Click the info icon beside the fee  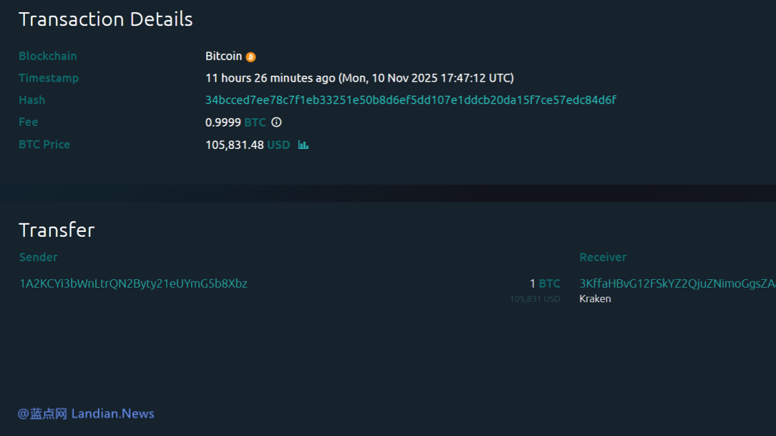(276, 122)
